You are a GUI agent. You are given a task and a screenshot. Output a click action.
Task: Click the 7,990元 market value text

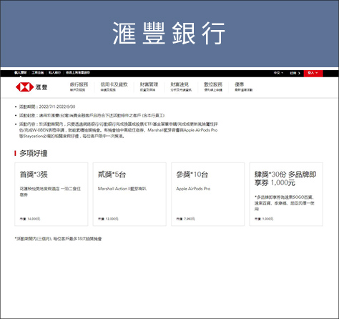(x=190, y=219)
